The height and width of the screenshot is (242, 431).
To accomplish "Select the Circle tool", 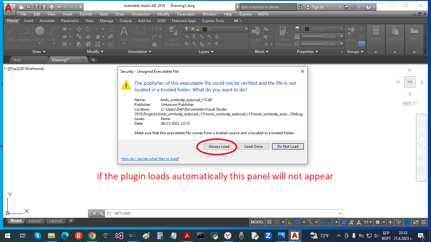I will (40, 34).
